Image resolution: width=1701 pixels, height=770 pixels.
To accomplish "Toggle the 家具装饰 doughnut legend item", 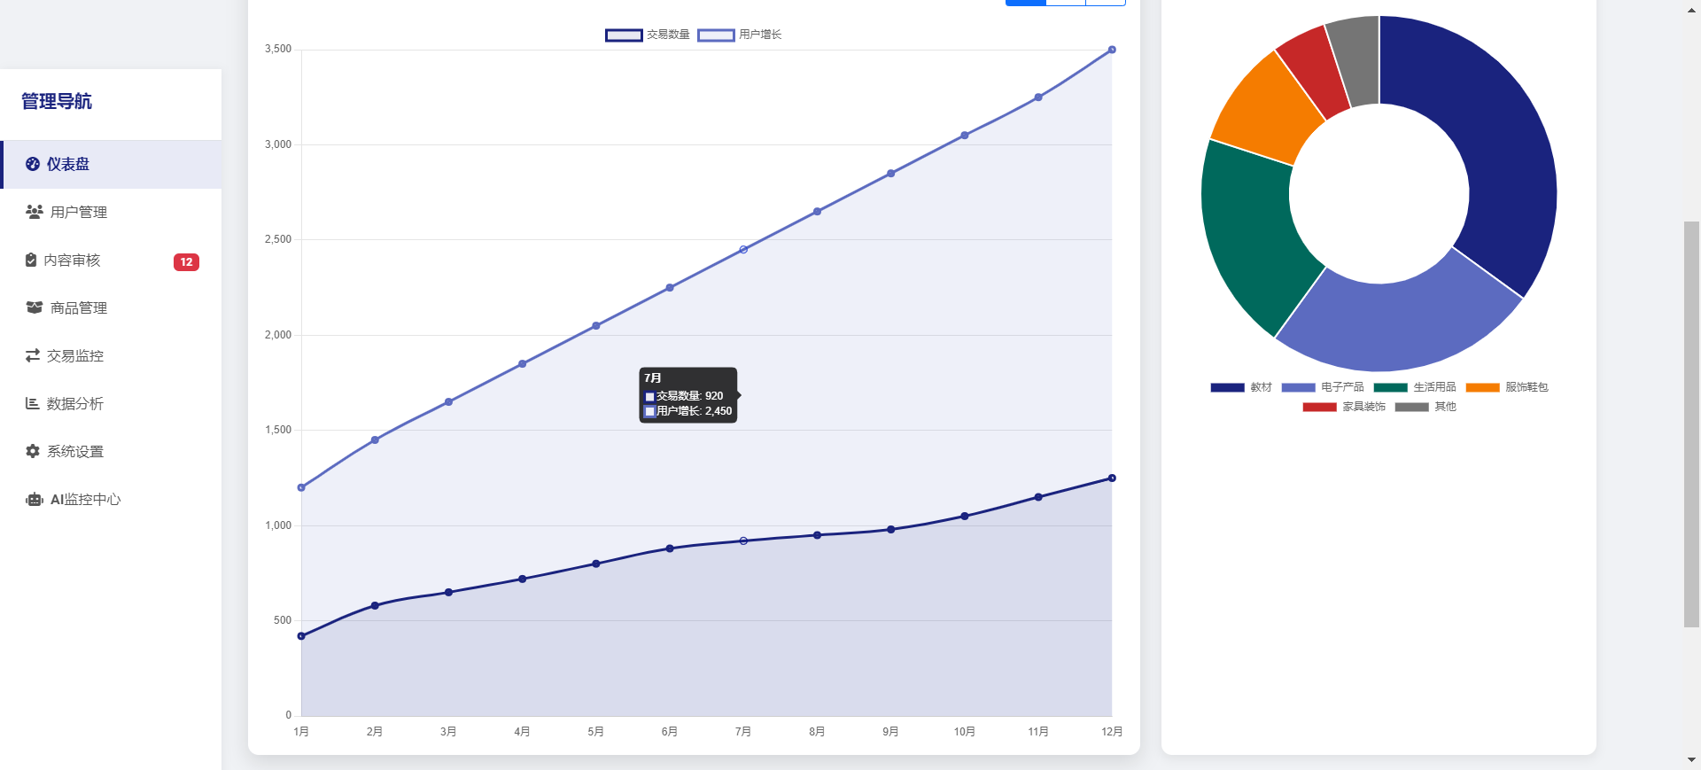I will click(x=1344, y=407).
